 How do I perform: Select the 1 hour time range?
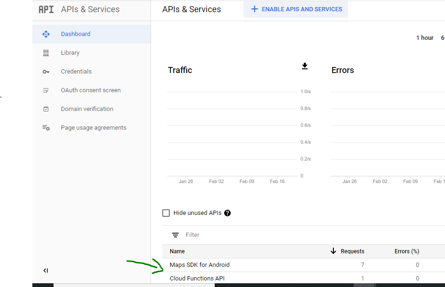click(424, 37)
